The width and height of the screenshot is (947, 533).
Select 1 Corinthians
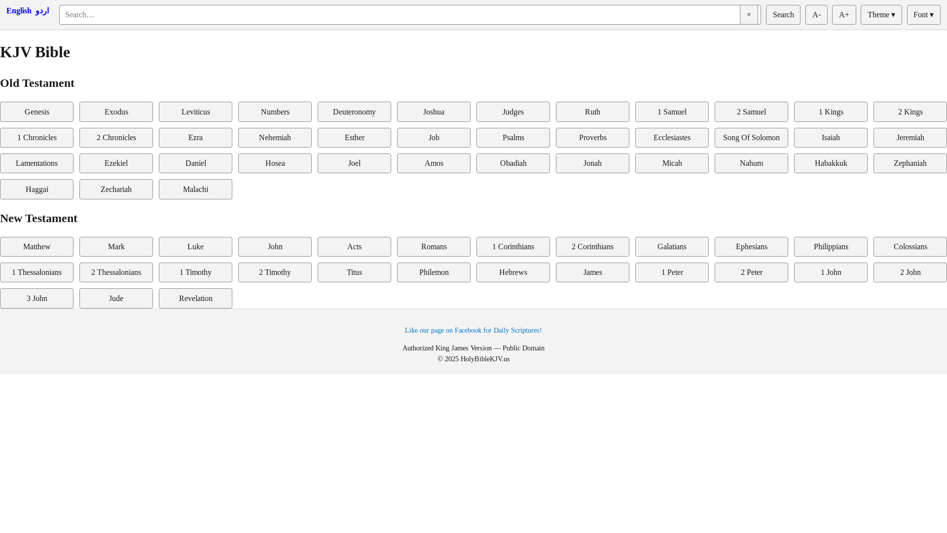[x=513, y=247]
